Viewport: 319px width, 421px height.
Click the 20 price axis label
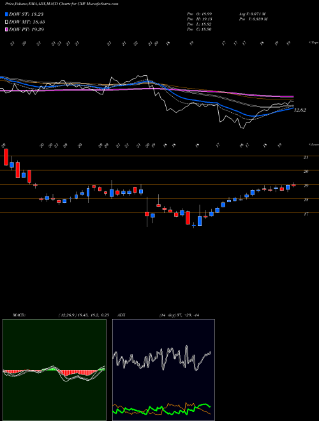[x=306, y=172]
